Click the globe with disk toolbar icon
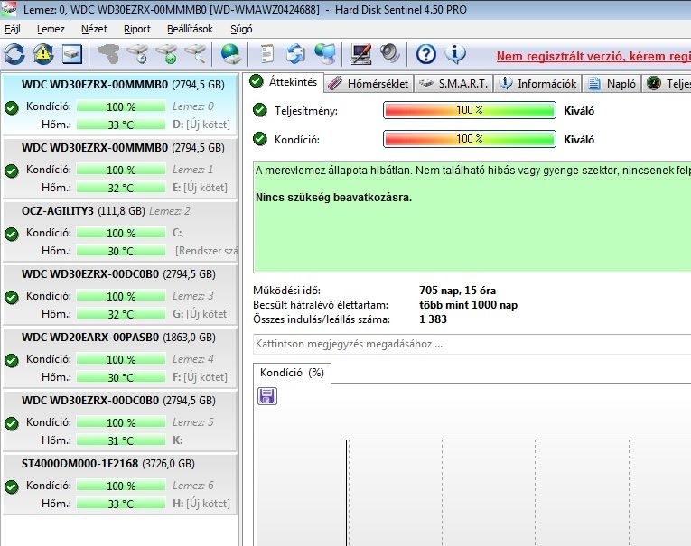Viewport: 691px width, 546px height. tap(230, 54)
